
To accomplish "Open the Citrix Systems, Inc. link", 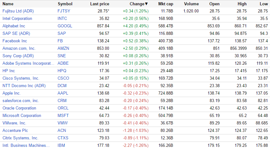I will [20, 138].
